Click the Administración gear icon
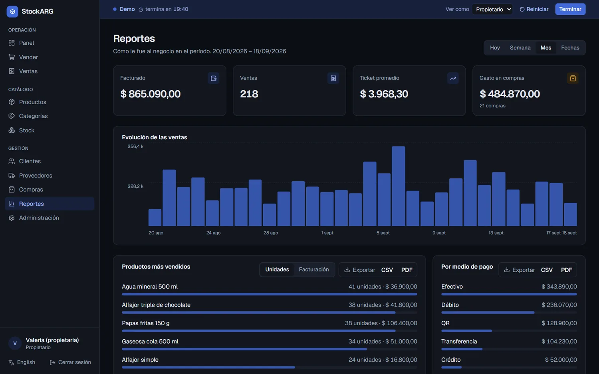The width and height of the screenshot is (599, 374). pyautogui.click(x=12, y=218)
